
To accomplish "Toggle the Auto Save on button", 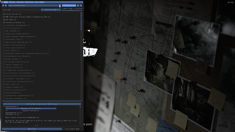I will pos(69,5).
